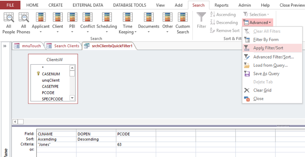The image size is (305, 157).
Task: Click Remove Sort
Action: tap(224, 31)
